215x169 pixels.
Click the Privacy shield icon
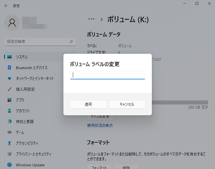pyautogui.click(x=9, y=154)
